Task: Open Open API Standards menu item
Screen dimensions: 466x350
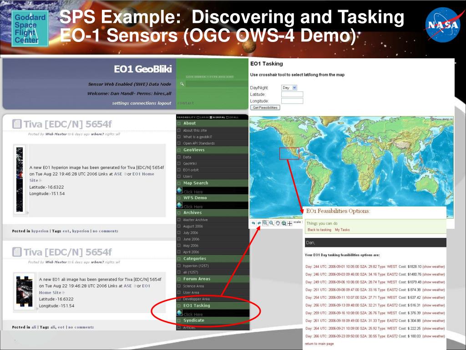Action: click(x=199, y=144)
